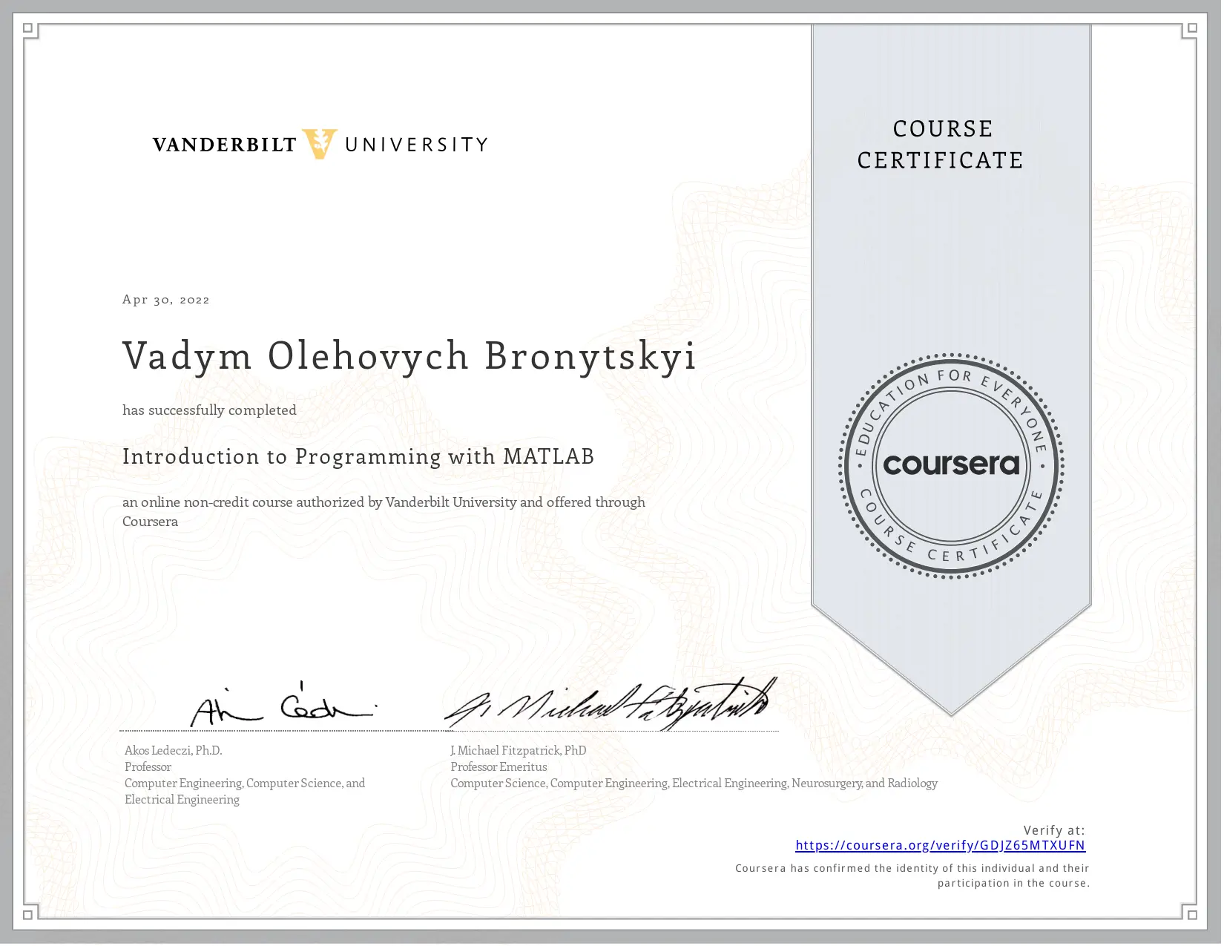Click the Coursera wordmark inside the seal
The width and height of the screenshot is (1224, 946).
tap(951, 465)
